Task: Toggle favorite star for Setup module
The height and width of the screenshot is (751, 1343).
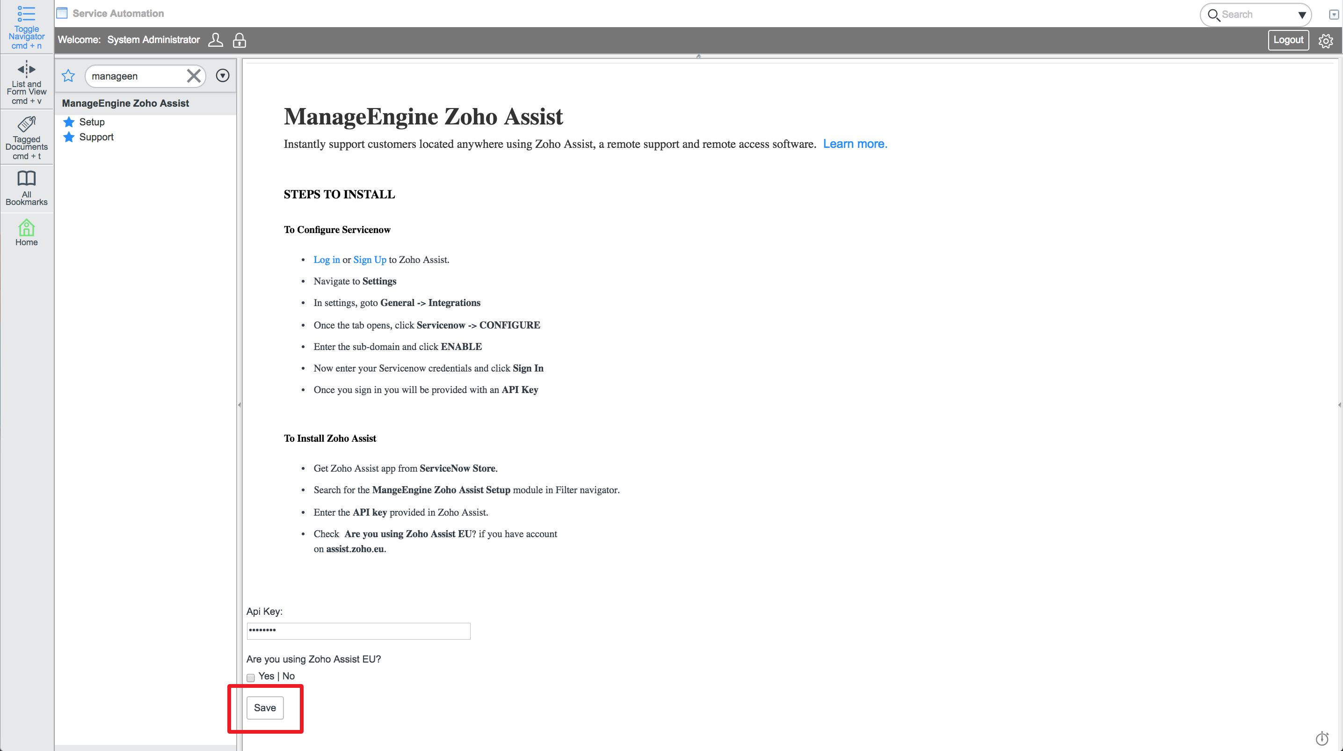Action: (69, 122)
